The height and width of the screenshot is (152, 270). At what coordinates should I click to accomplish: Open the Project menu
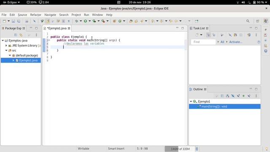[x=76, y=15]
